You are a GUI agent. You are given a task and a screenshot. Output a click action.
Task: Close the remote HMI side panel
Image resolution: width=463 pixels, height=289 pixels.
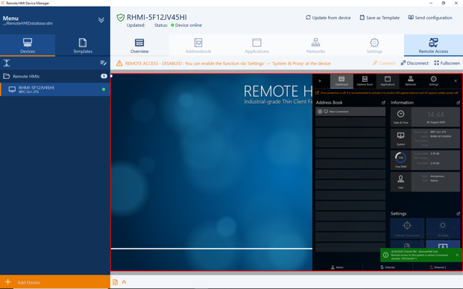point(456,80)
